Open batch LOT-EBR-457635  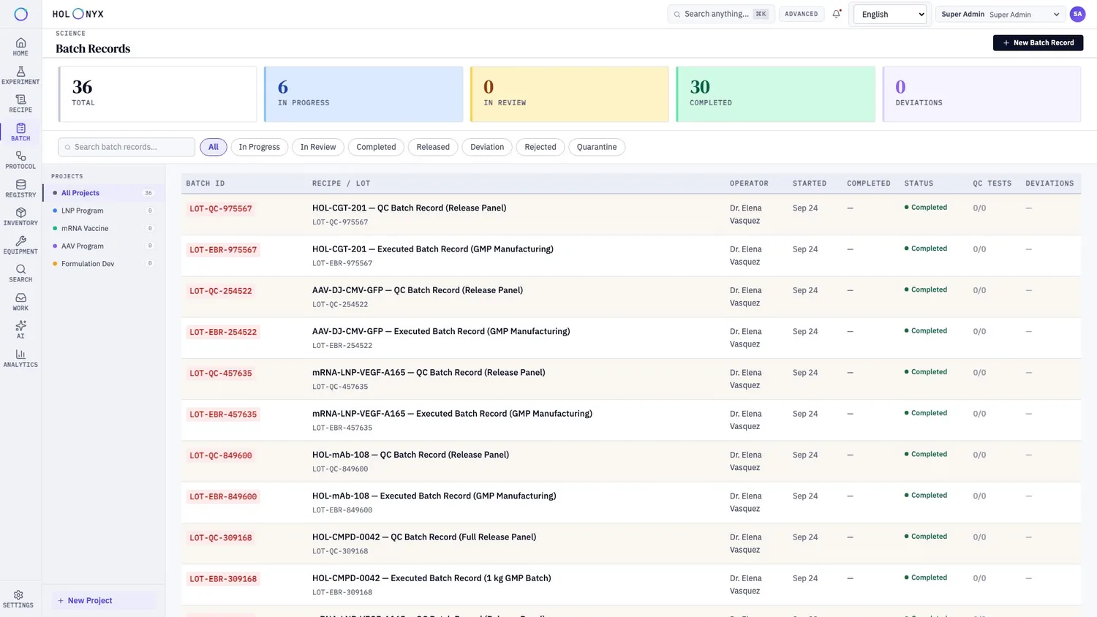click(x=223, y=415)
